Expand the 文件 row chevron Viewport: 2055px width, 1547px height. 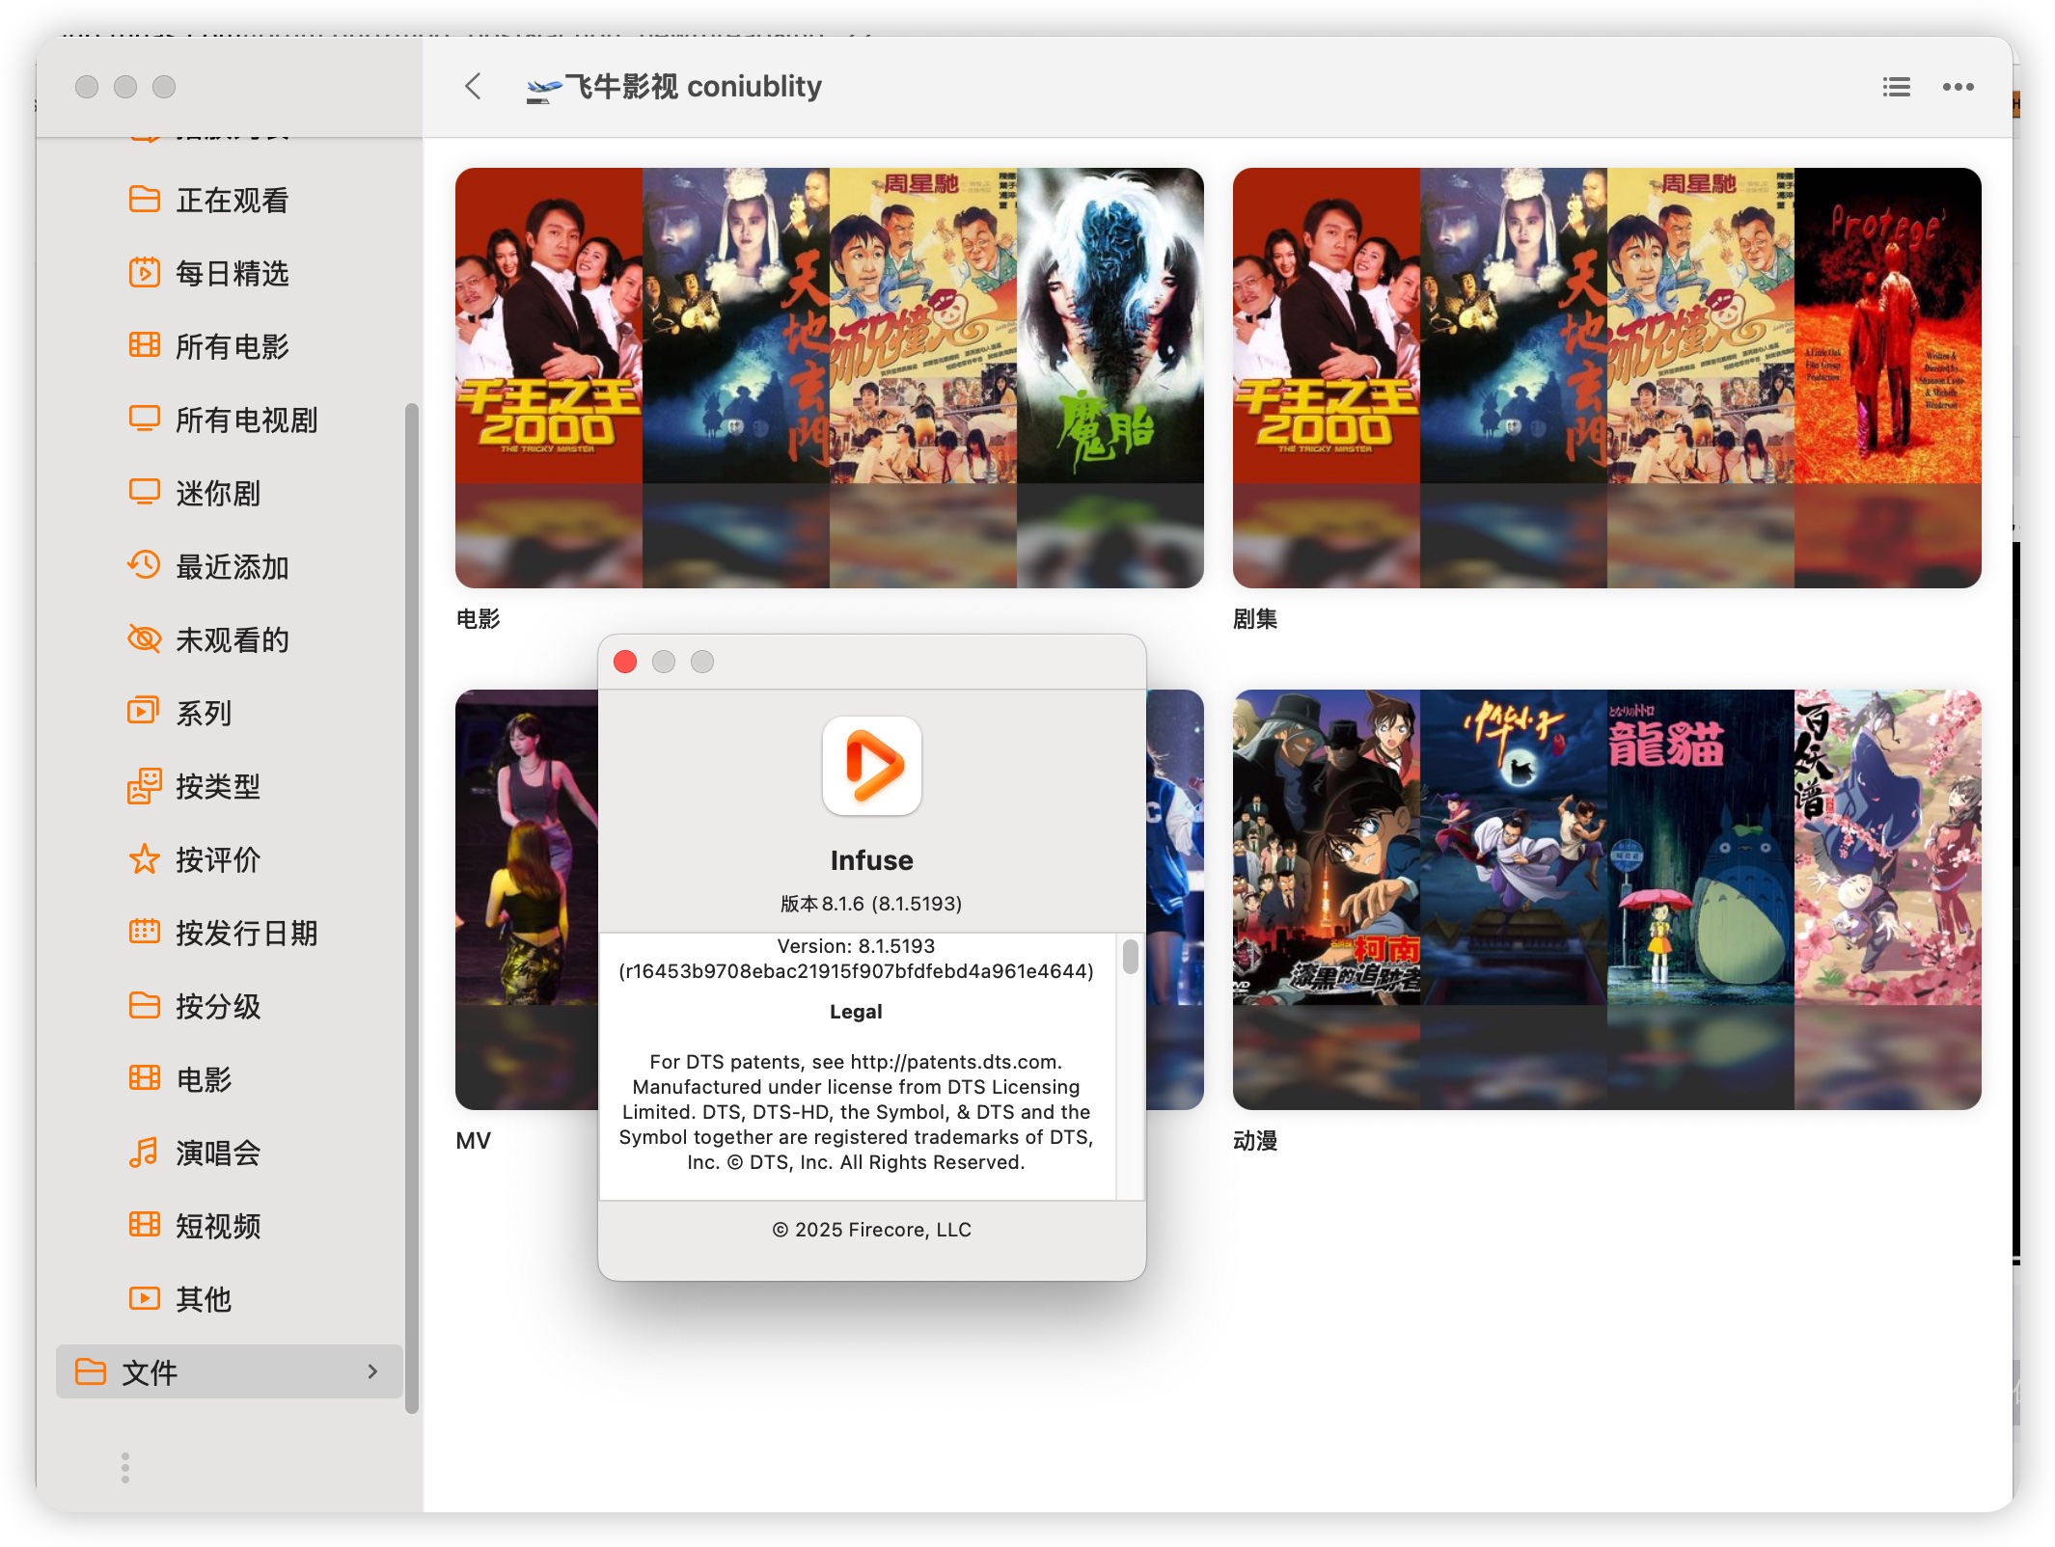pyautogui.click(x=372, y=1371)
